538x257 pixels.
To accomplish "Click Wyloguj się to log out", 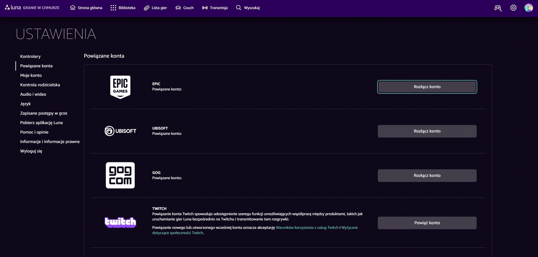I will coord(31,151).
